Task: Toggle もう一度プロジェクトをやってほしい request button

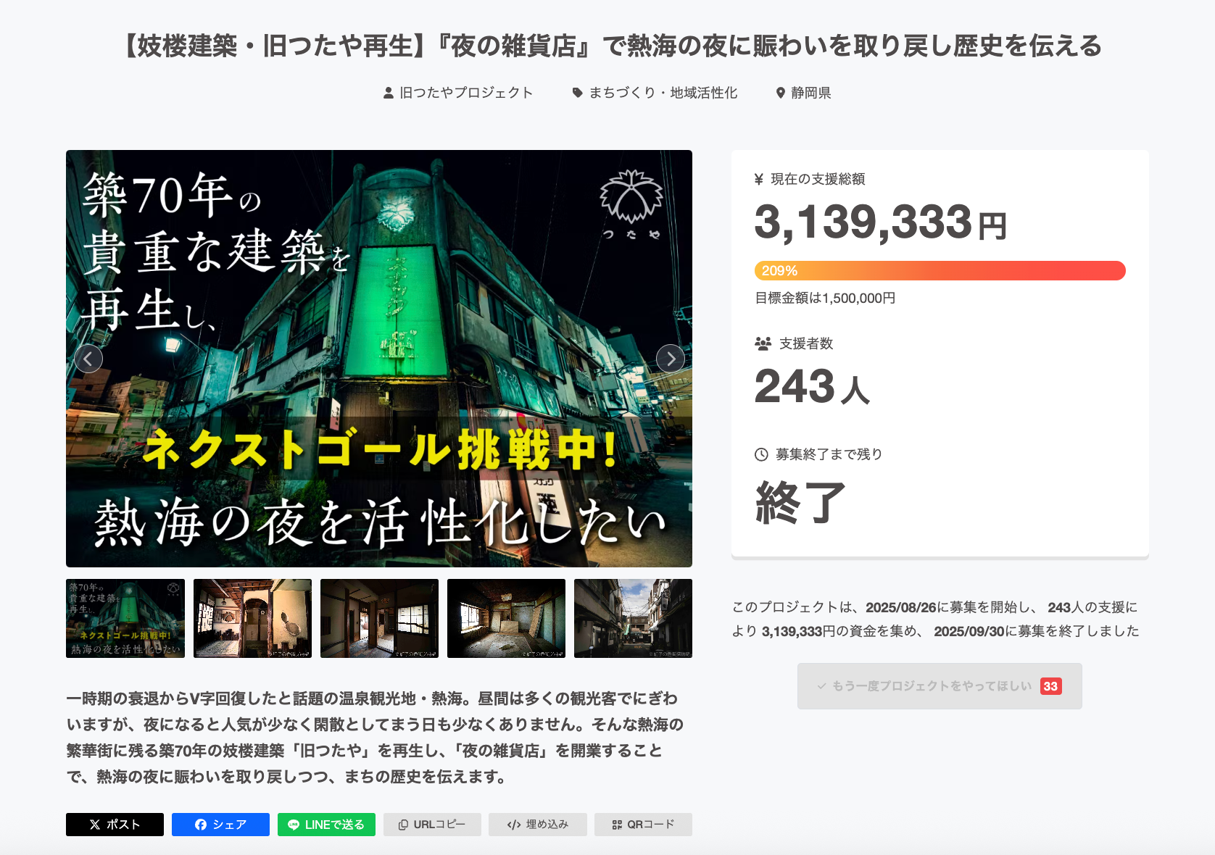Action: coord(931,686)
